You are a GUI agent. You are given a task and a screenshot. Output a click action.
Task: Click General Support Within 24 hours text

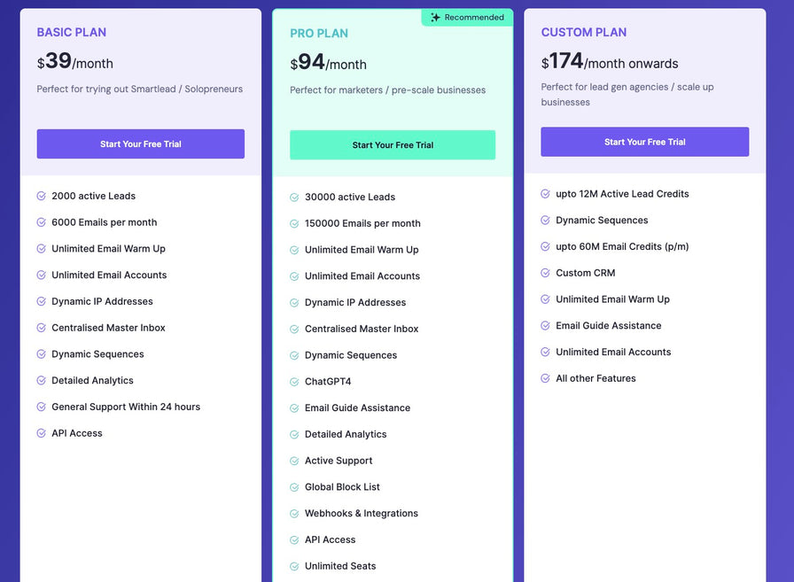pos(126,407)
